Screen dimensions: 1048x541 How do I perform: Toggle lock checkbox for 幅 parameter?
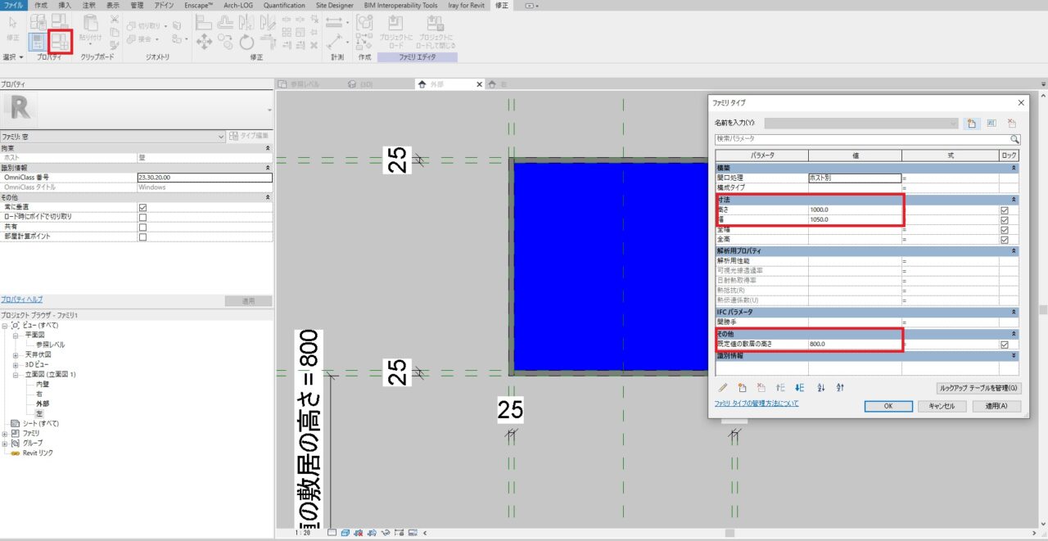[1004, 219]
